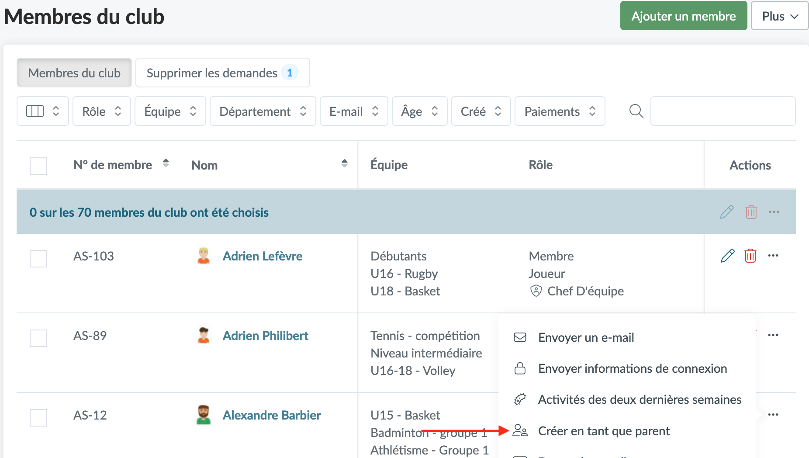Click Adrien Philibert's avatar
The image size is (809, 458).
(x=204, y=335)
